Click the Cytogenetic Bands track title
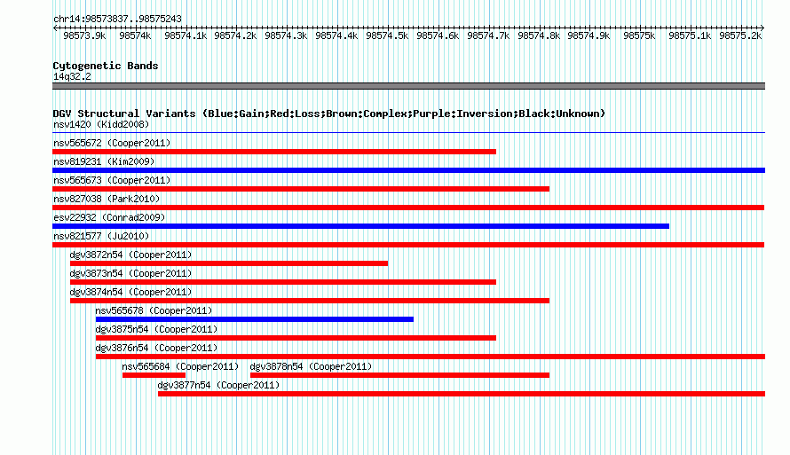 (x=106, y=66)
